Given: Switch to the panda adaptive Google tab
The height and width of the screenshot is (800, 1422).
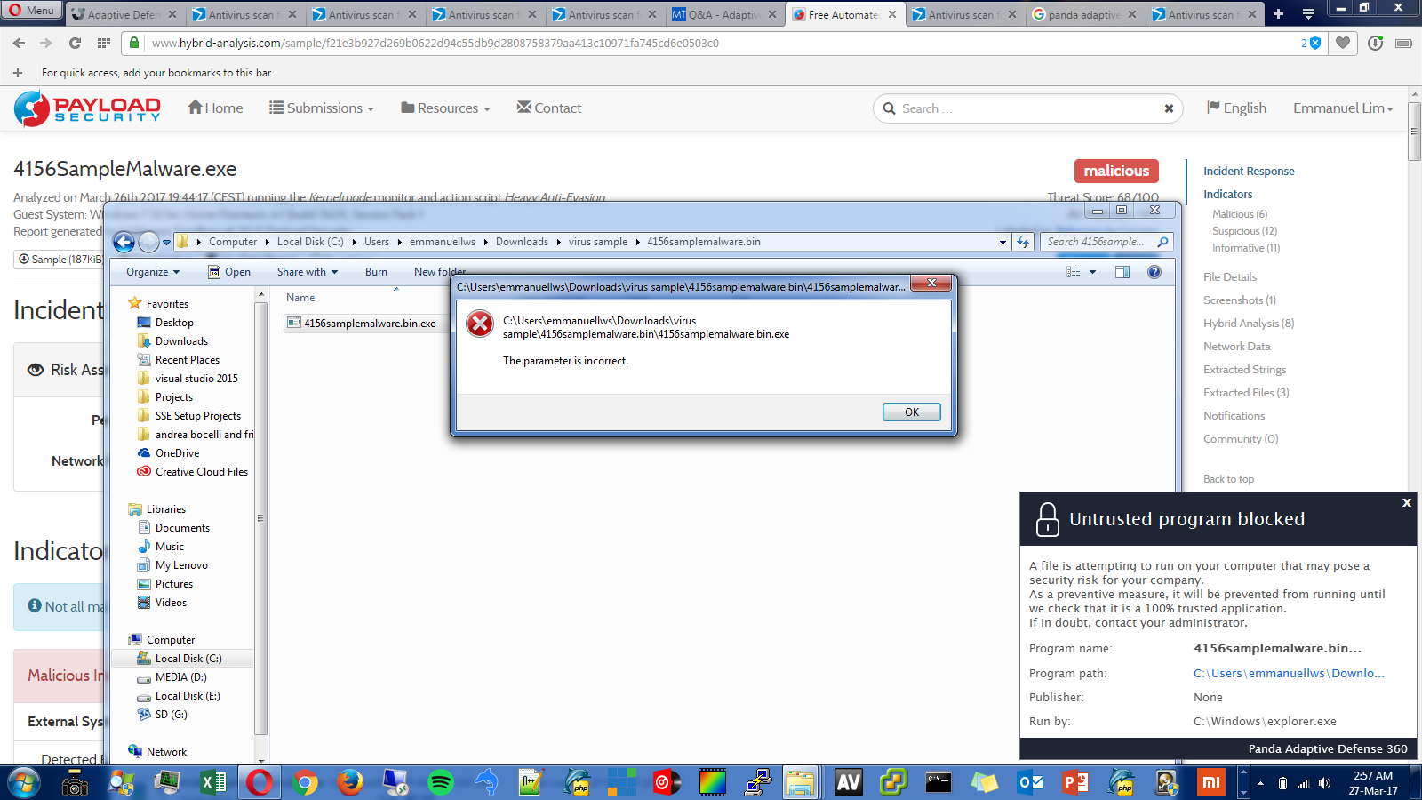Looking at the screenshot, I should click(1084, 14).
